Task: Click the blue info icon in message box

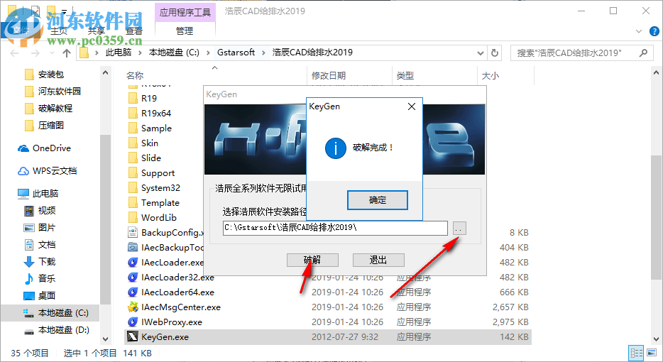Action: tap(335, 148)
